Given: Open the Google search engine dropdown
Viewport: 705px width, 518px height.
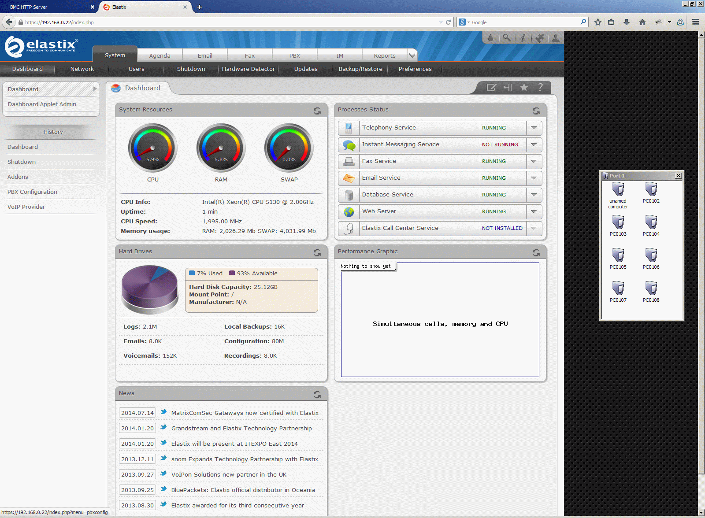Looking at the screenshot, I should click(464, 22).
